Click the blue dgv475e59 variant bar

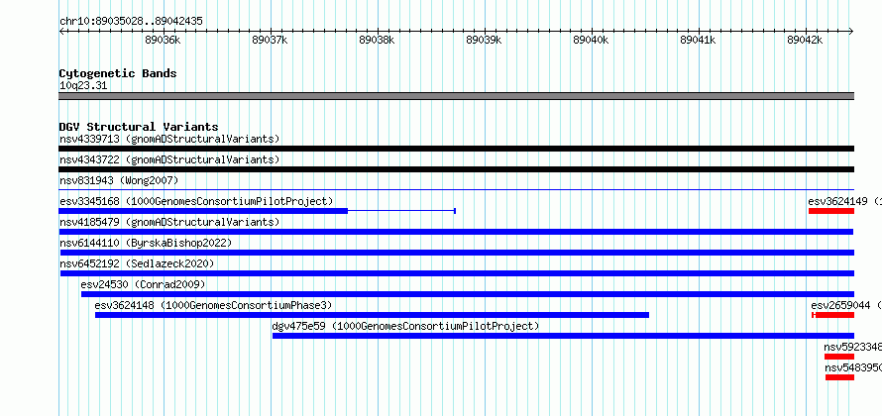point(563,336)
